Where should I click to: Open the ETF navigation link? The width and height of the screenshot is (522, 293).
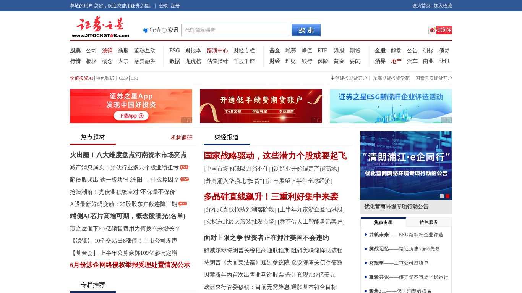(x=322, y=50)
